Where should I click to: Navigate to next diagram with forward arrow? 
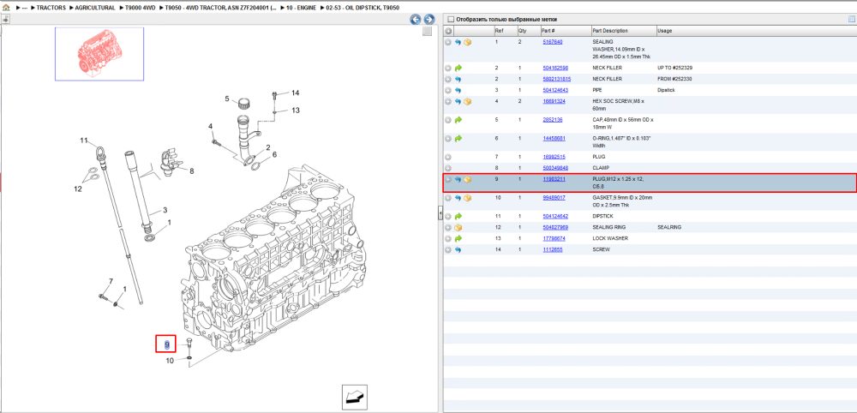pos(429,20)
